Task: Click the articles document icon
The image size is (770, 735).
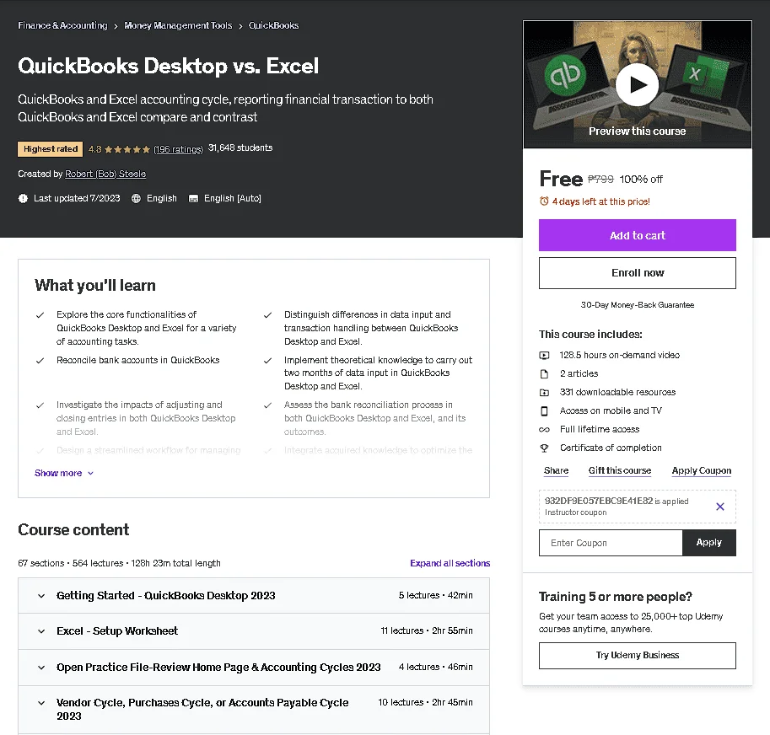Action: pyautogui.click(x=544, y=374)
